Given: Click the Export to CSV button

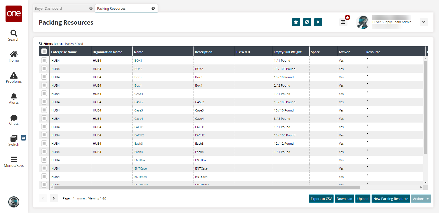Looking at the screenshot, I should [321, 199].
